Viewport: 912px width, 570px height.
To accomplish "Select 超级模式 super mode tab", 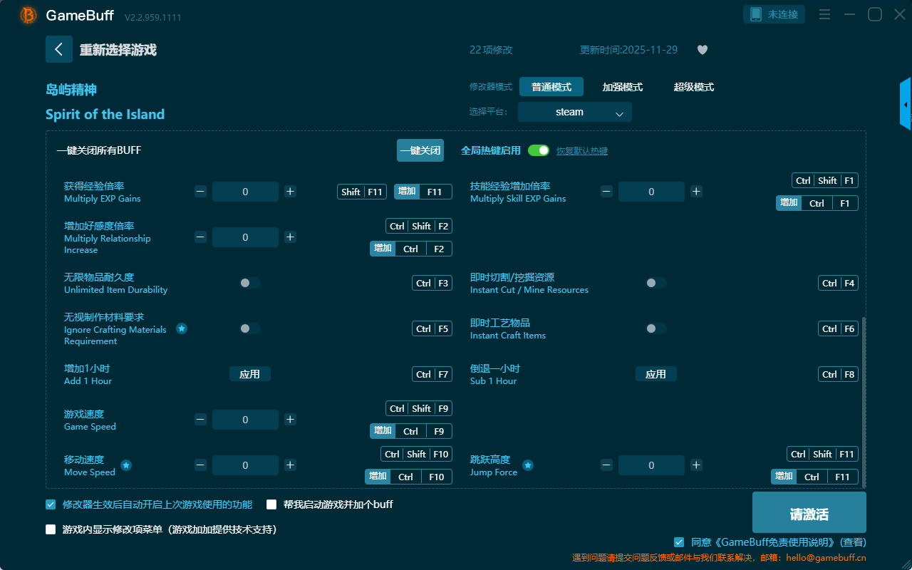I will [x=693, y=87].
